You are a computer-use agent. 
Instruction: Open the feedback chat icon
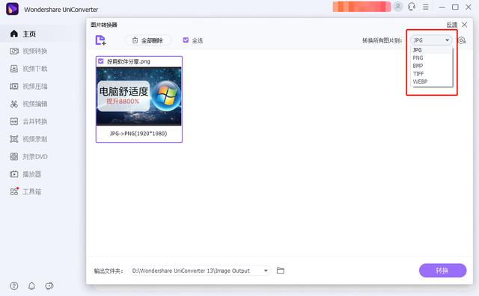tap(49, 286)
